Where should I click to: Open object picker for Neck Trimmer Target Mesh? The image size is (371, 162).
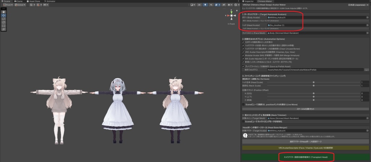pos(367,118)
